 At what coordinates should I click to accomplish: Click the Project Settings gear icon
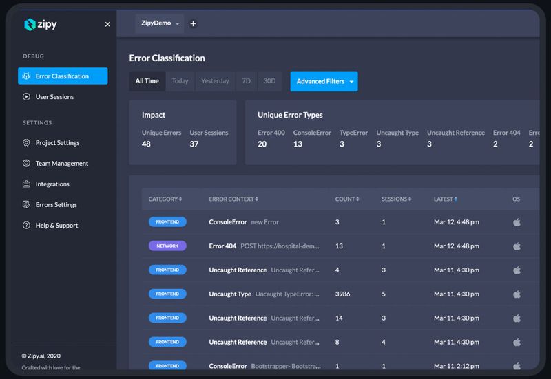(x=26, y=143)
